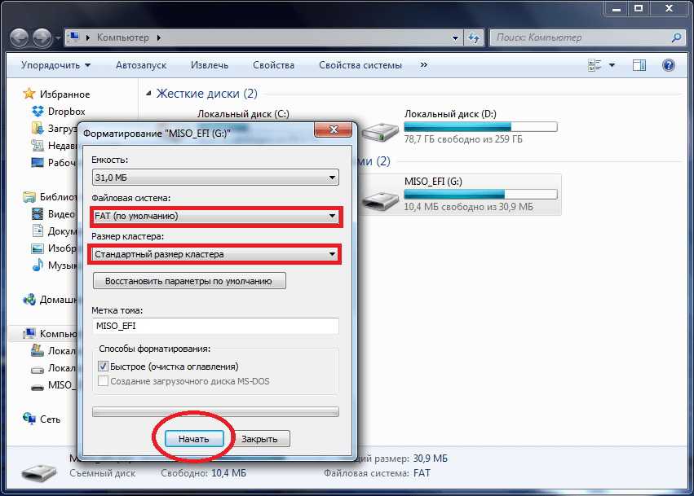Click the Домашняя группа icon
Image resolution: width=694 pixels, height=496 pixels.
click(x=29, y=299)
